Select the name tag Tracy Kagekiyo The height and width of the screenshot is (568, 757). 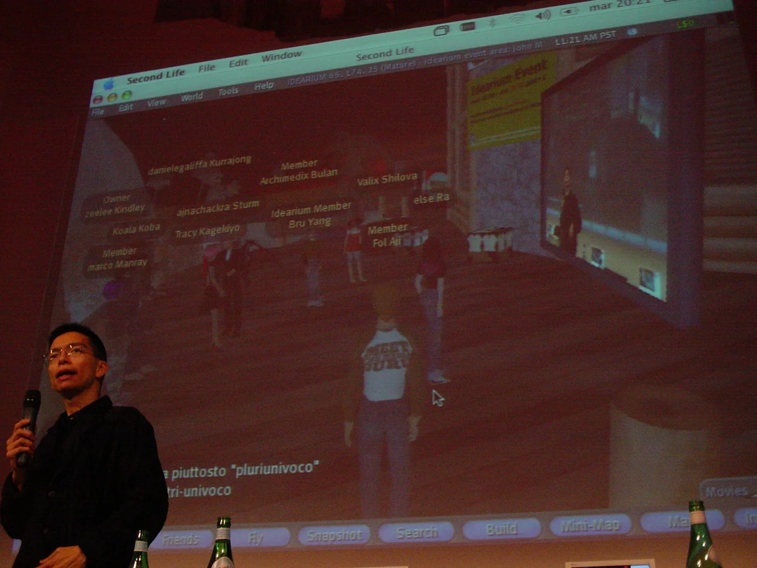click(x=207, y=232)
